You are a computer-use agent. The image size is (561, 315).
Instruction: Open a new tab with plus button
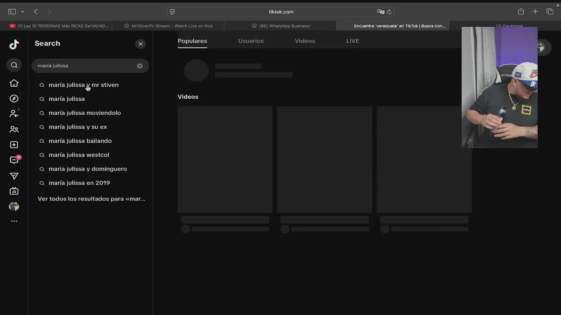(535, 12)
